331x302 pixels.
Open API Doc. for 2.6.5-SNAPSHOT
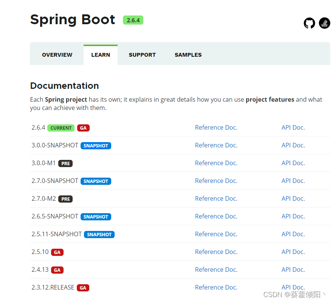coord(293,216)
